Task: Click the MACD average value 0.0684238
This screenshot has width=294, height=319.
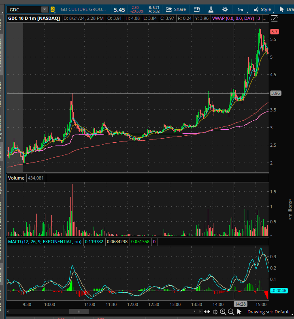Action: click(117, 242)
